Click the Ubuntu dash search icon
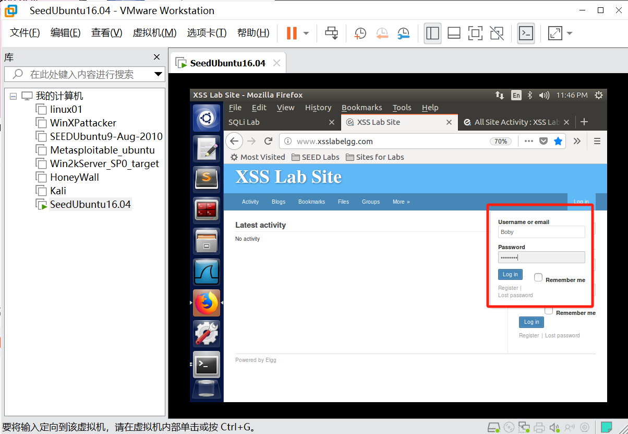The image size is (628, 434). tap(207, 118)
